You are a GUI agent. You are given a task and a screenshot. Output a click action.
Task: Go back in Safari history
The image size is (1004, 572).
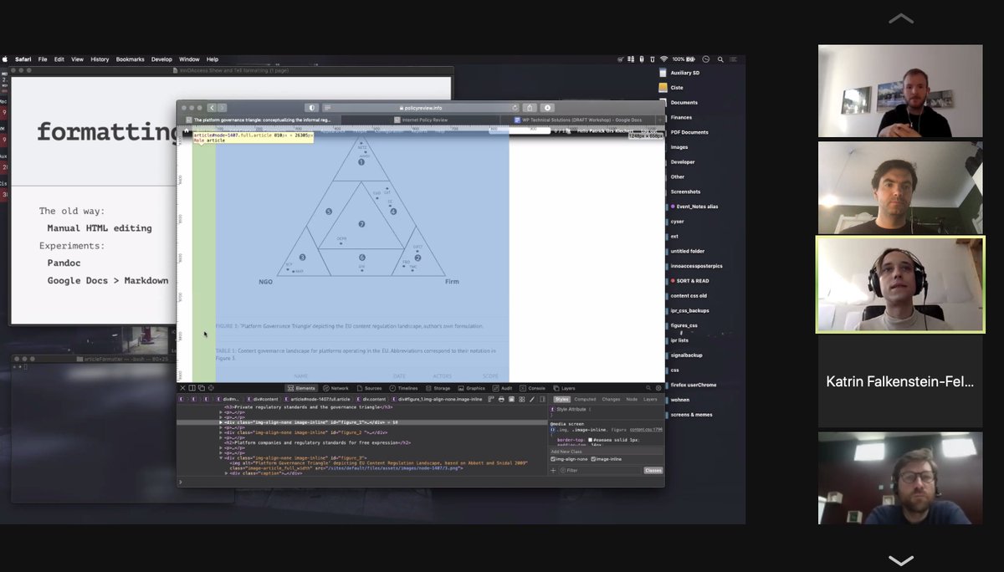point(212,108)
